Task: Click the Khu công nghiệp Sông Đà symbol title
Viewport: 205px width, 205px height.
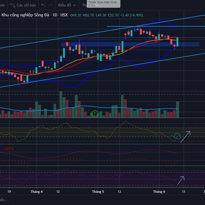Action: (x=25, y=15)
